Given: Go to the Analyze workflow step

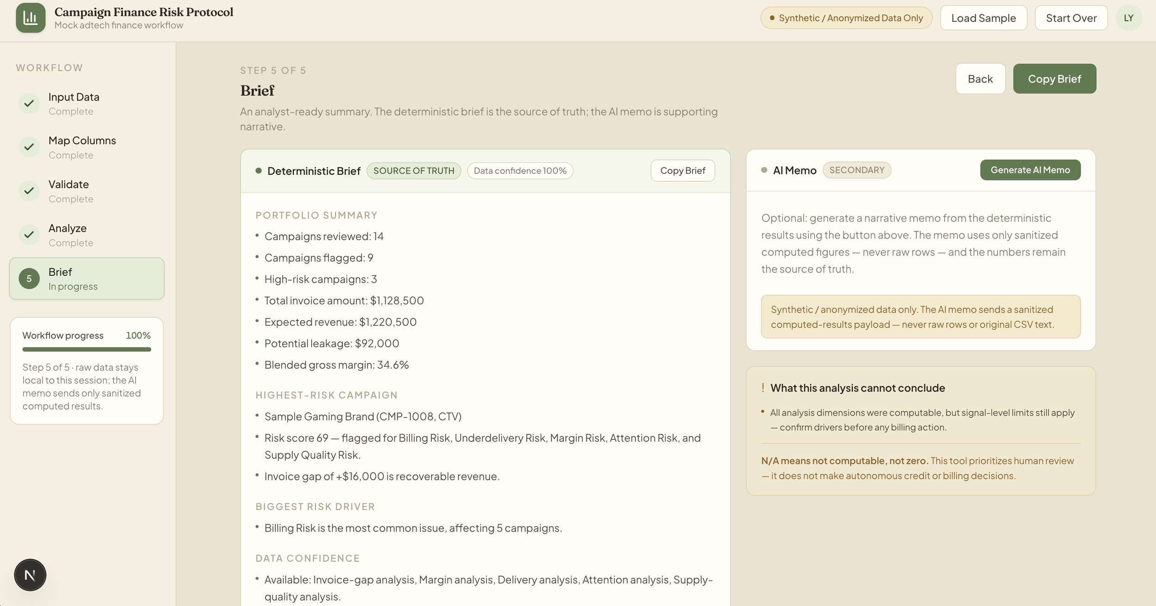Looking at the screenshot, I should click(x=87, y=235).
